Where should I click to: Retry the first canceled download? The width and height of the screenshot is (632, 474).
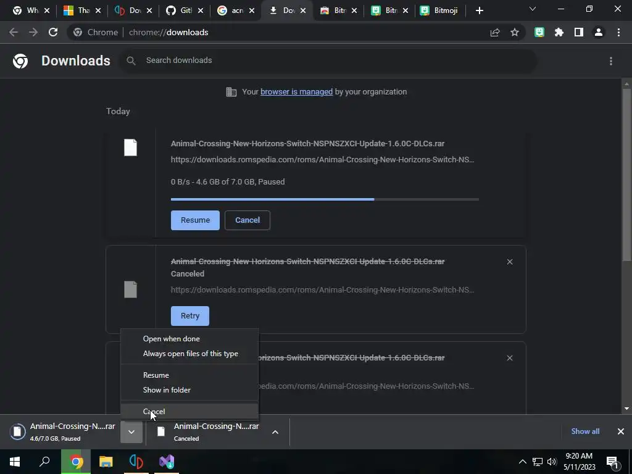pos(190,316)
